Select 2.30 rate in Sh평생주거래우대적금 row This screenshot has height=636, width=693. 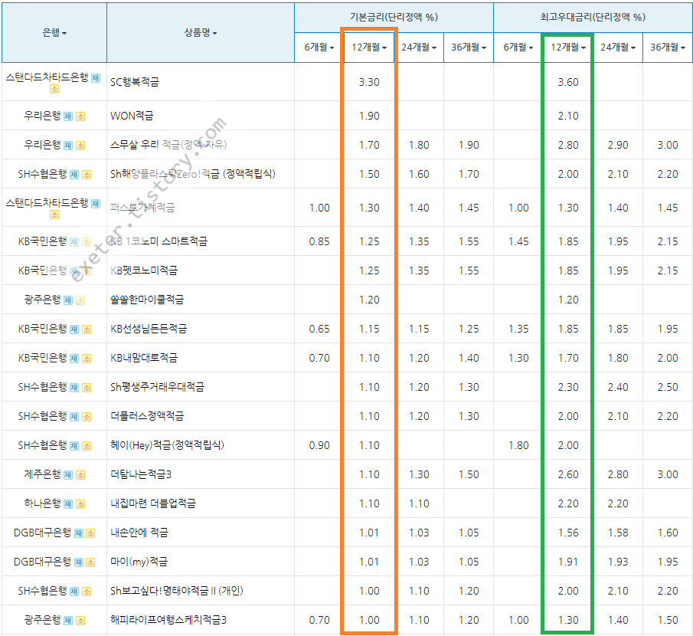pos(568,388)
